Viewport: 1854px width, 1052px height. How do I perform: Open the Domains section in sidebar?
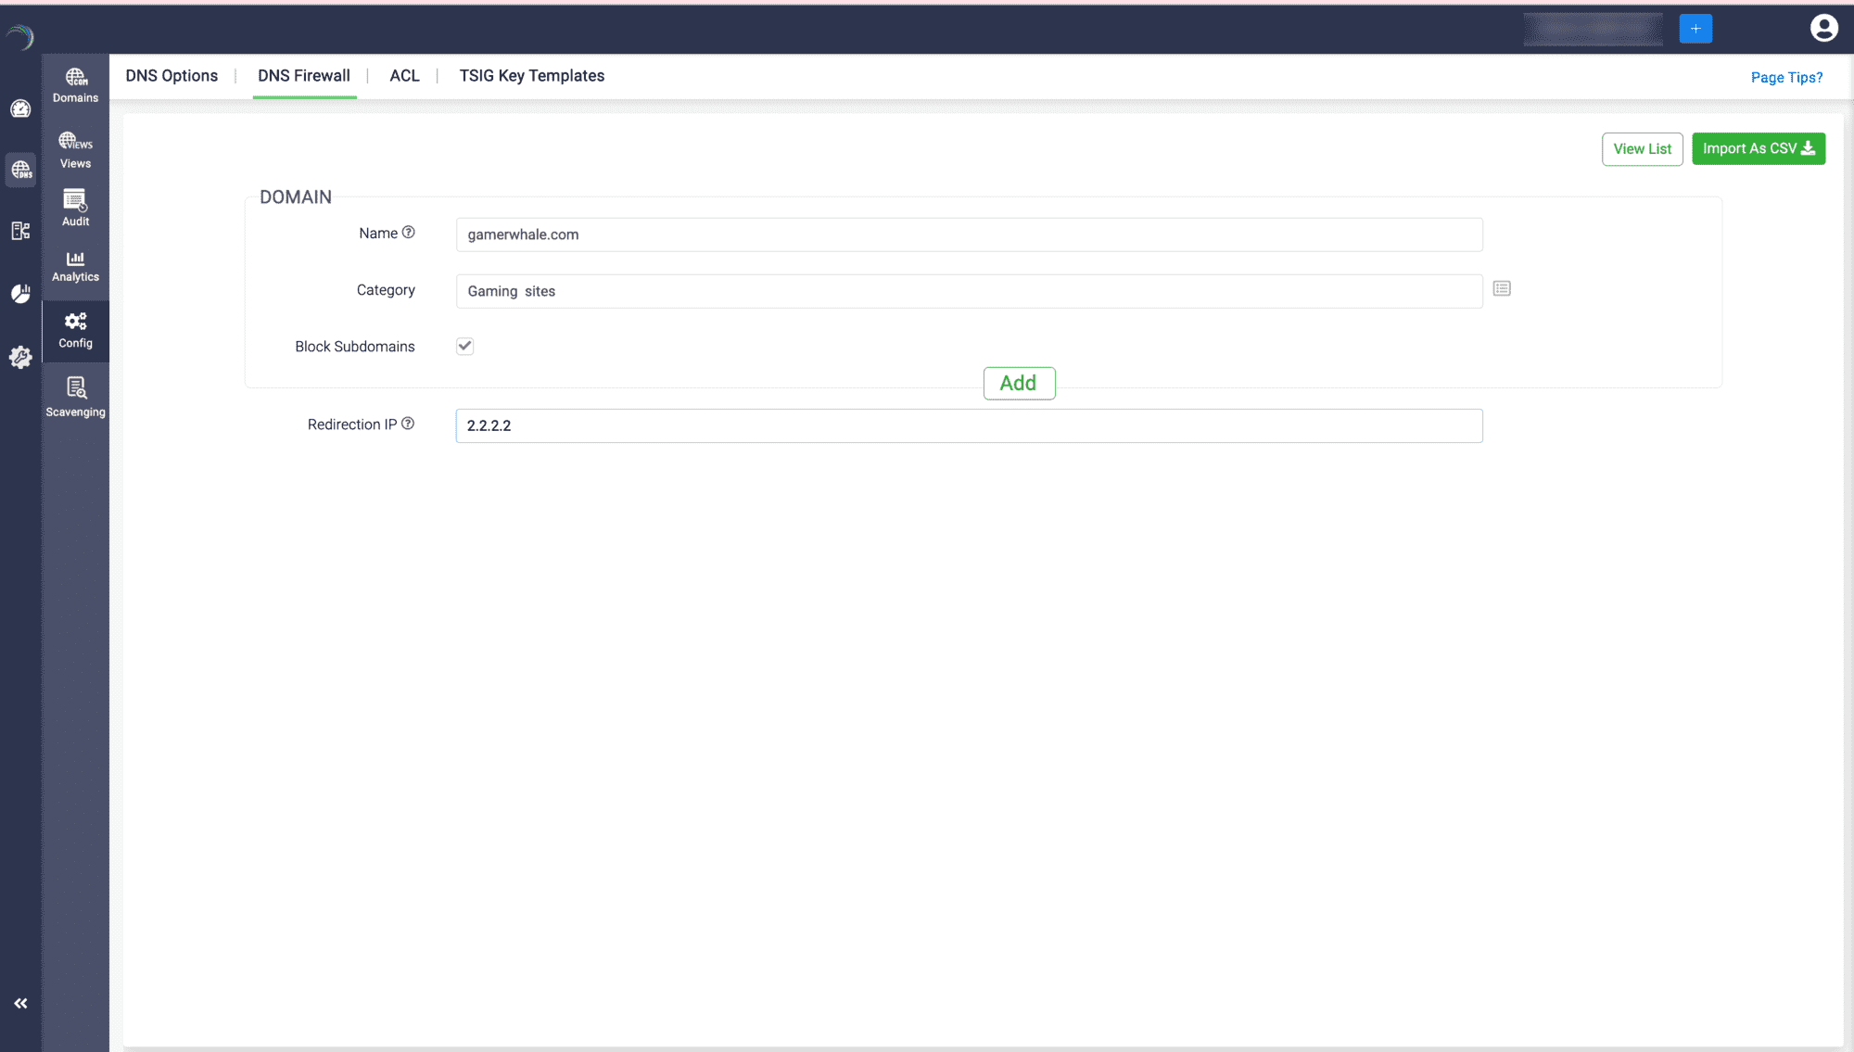[75, 85]
